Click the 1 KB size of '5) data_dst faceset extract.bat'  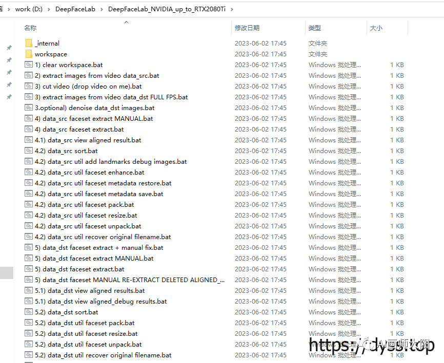tap(397, 269)
